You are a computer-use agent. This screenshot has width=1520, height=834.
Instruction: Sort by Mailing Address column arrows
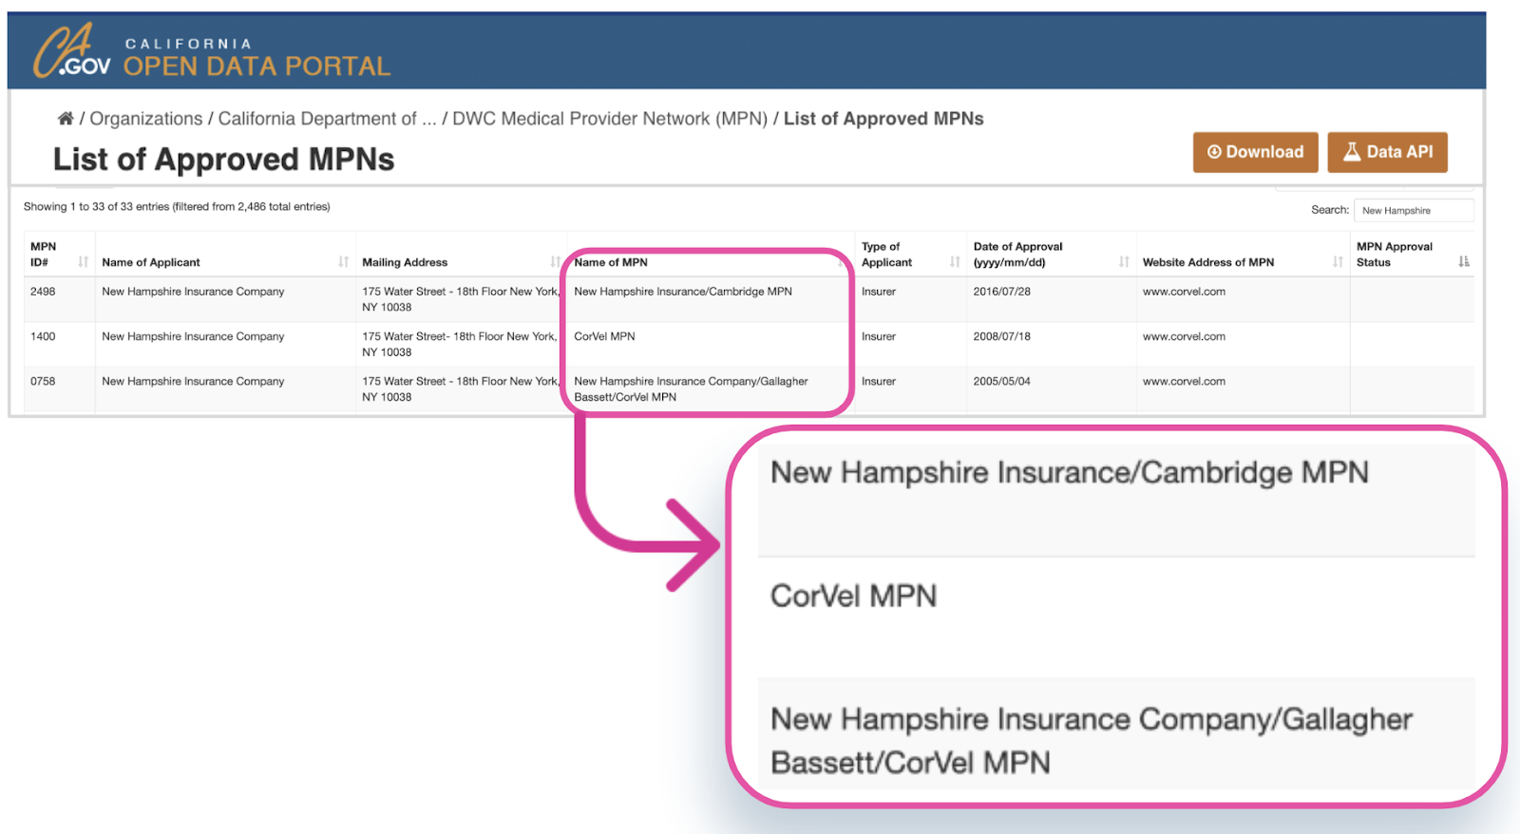coord(556,262)
